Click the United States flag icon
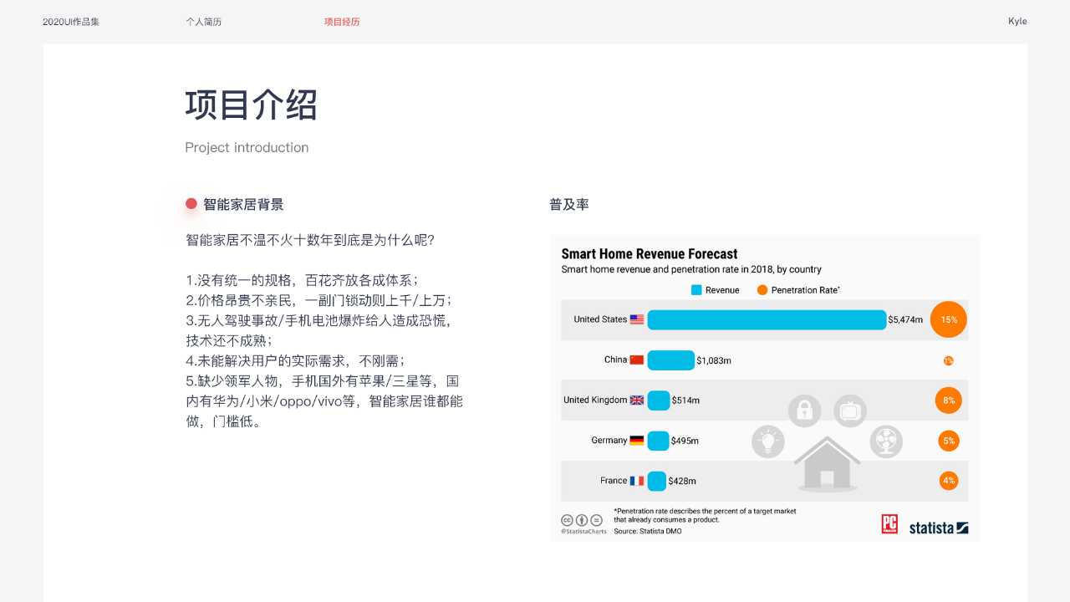The width and height of the screenshot is (1070, 602). pos(637,319)
